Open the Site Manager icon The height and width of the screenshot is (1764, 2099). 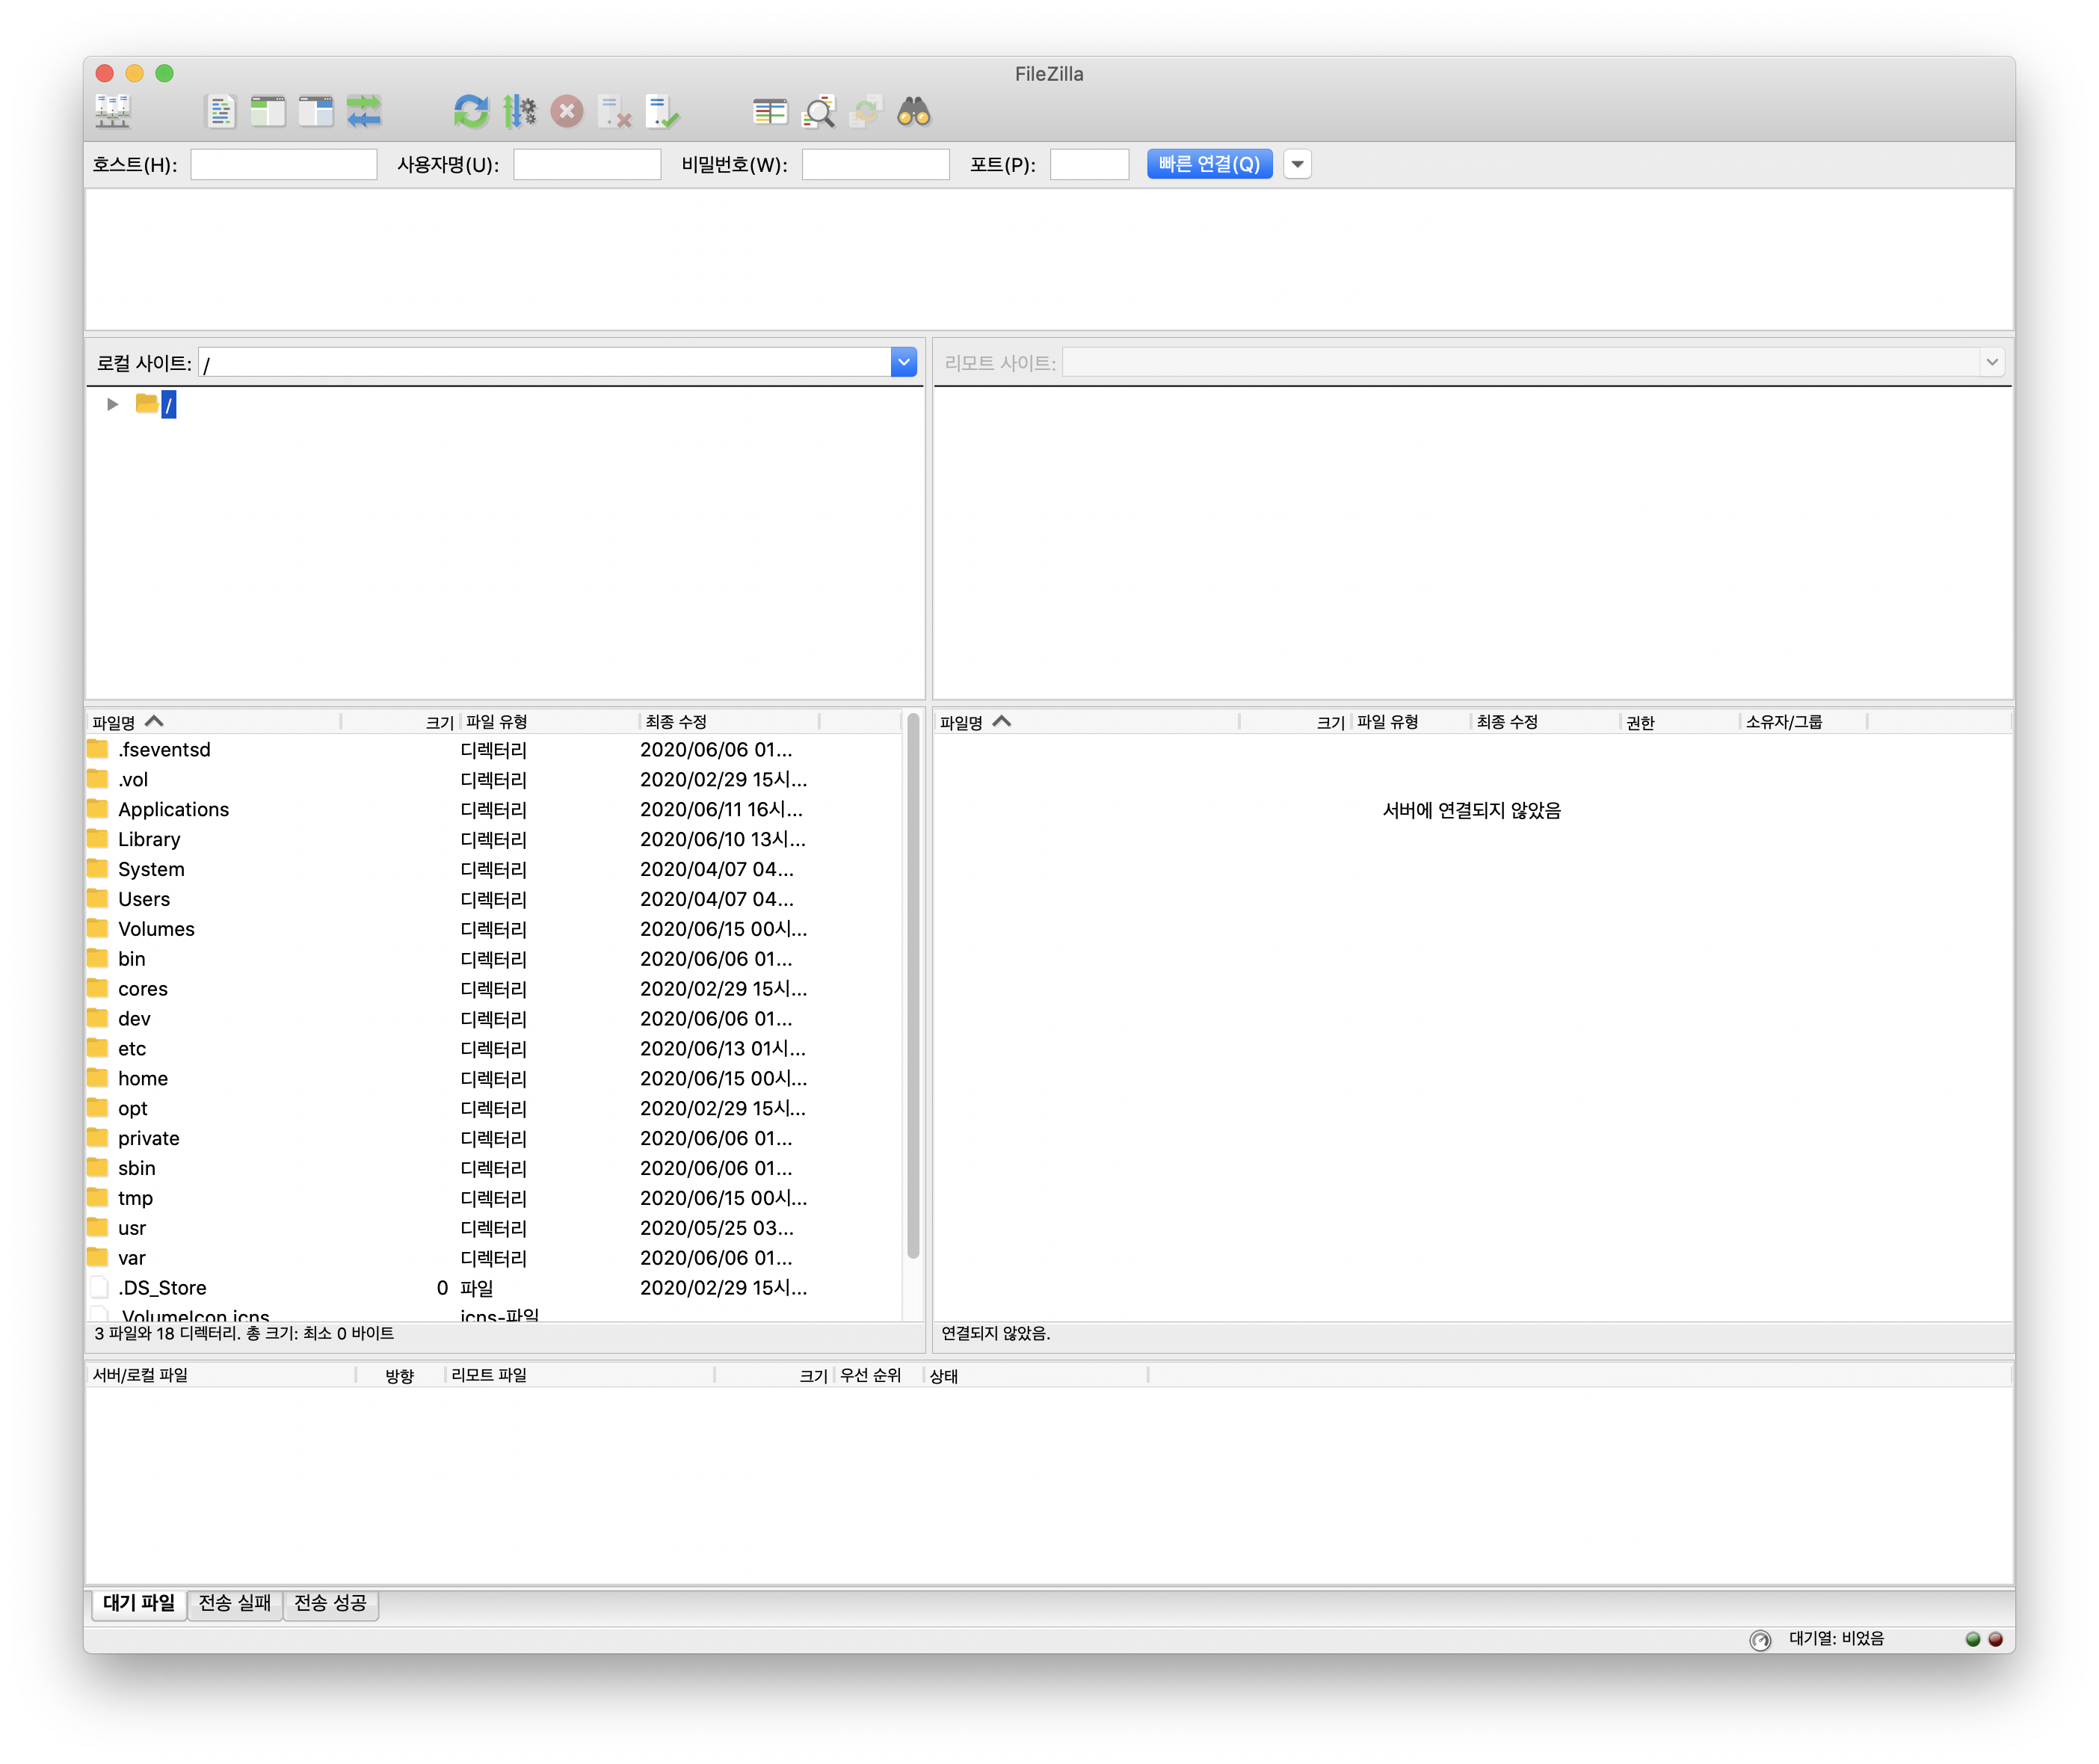click(x=113, y=111)
